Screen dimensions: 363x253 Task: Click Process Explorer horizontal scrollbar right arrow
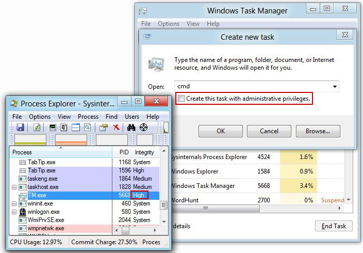click(x=155, y=230)
